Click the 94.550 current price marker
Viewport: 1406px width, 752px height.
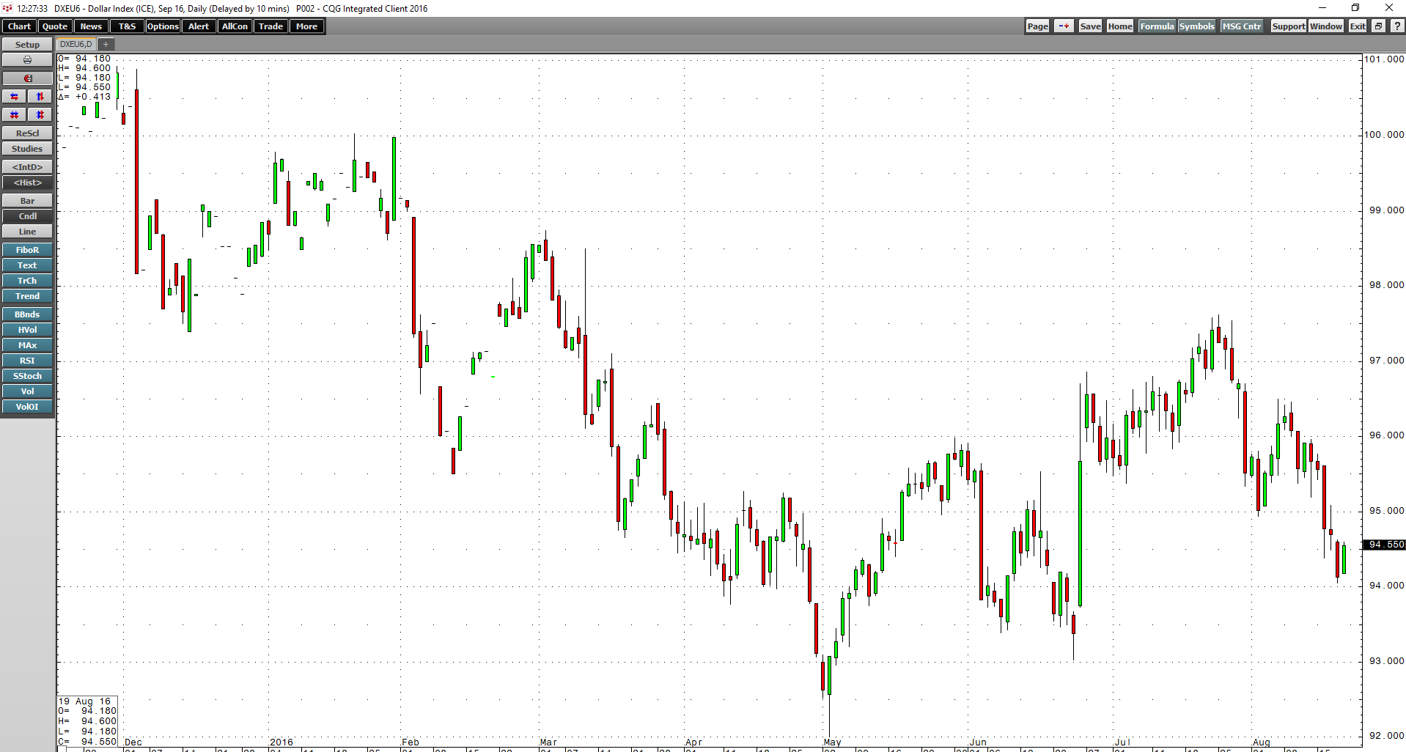click(x=1384, y=545)
